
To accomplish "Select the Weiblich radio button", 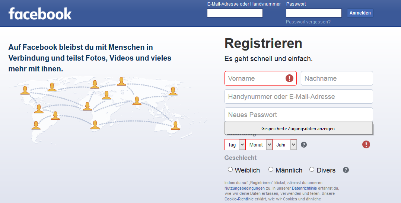I will pos(230,170).
